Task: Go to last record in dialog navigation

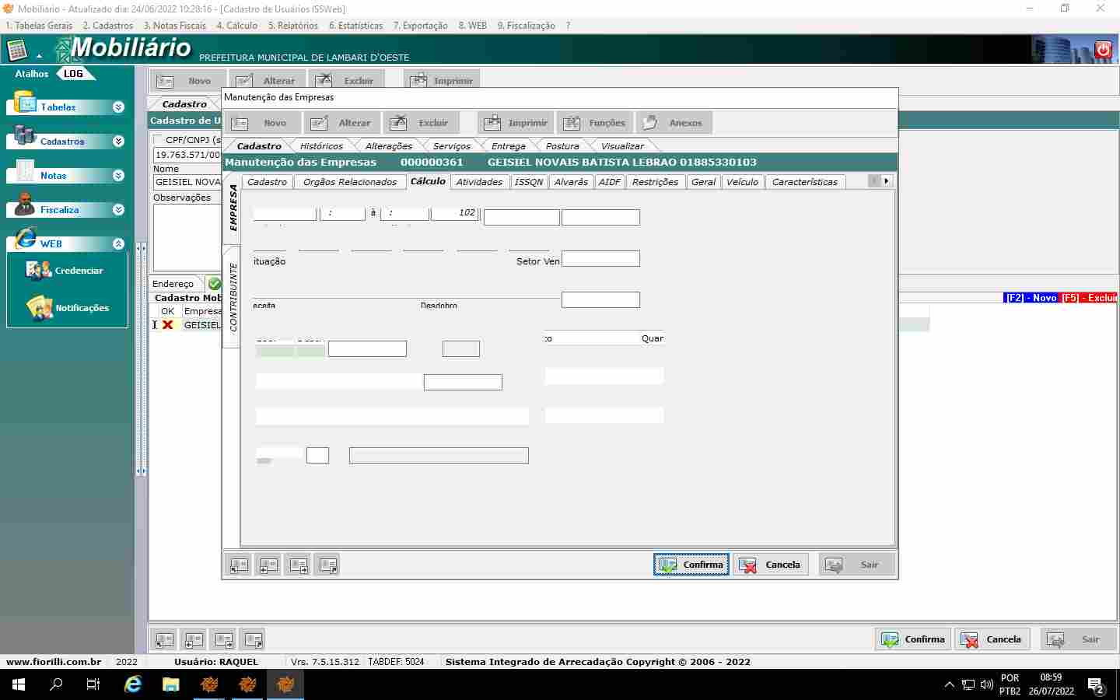Action: pos(328,565)
